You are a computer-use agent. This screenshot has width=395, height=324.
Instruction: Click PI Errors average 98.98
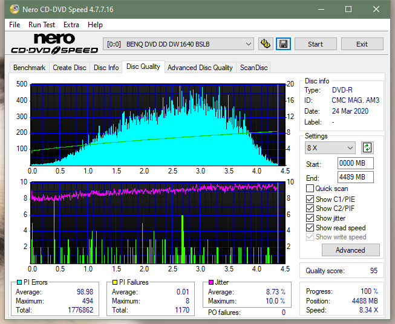[x=85, y=291]
